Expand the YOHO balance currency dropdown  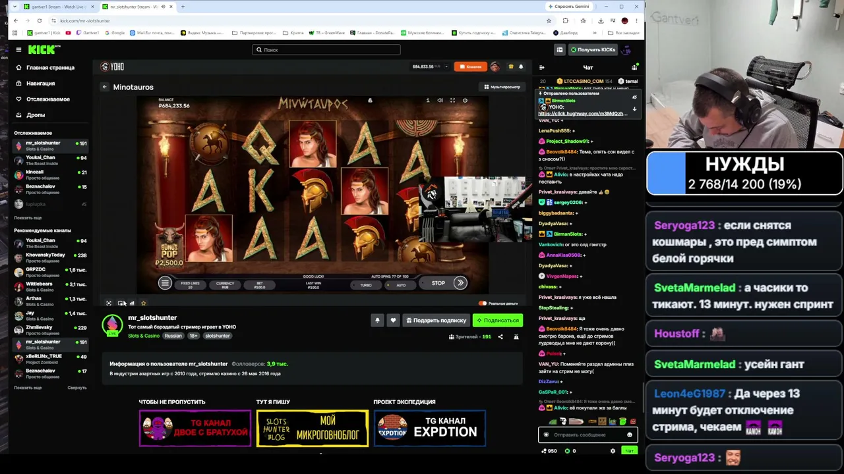click(x=446, y=66)
